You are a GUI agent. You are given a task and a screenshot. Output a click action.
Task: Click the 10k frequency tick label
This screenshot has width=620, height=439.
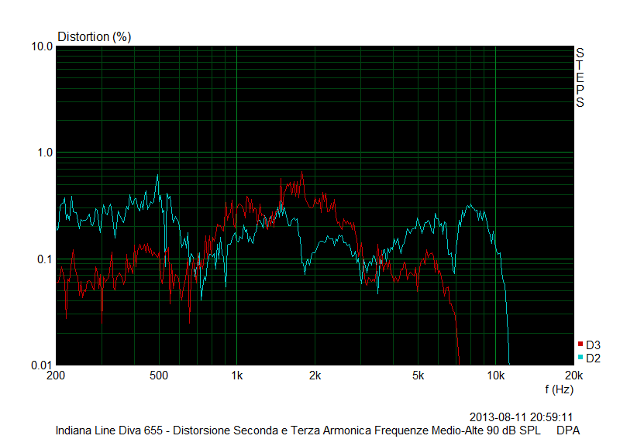pos(495,376)
